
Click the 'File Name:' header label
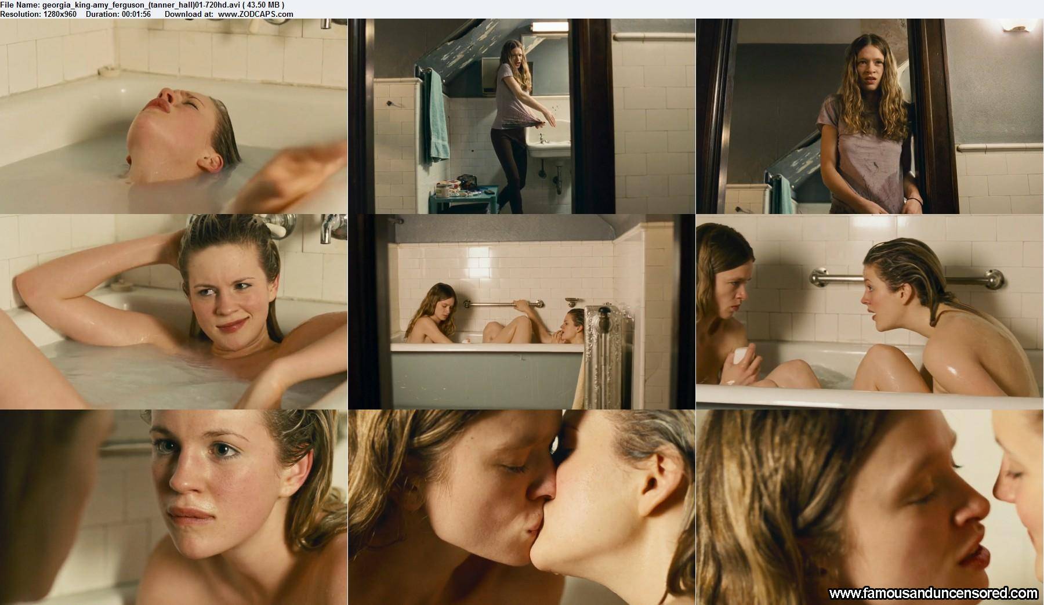(19, 5)
